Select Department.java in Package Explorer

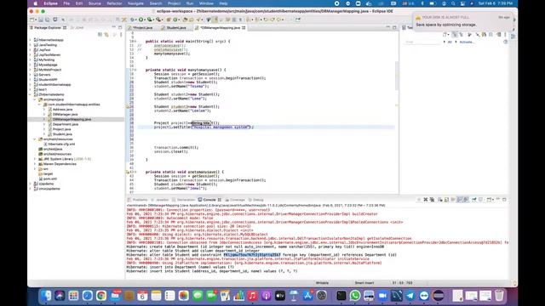[66, 124]
